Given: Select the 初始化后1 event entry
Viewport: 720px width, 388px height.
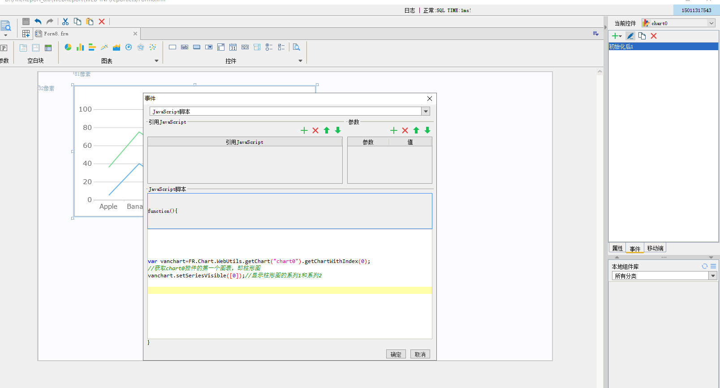Looking at the screenshot, I should click(x=664, y=47).
